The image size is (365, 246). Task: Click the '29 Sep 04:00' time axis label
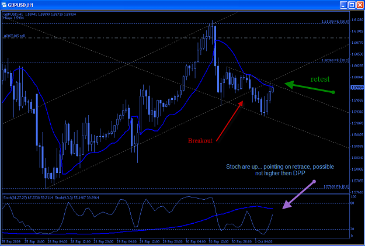[127, 241]
